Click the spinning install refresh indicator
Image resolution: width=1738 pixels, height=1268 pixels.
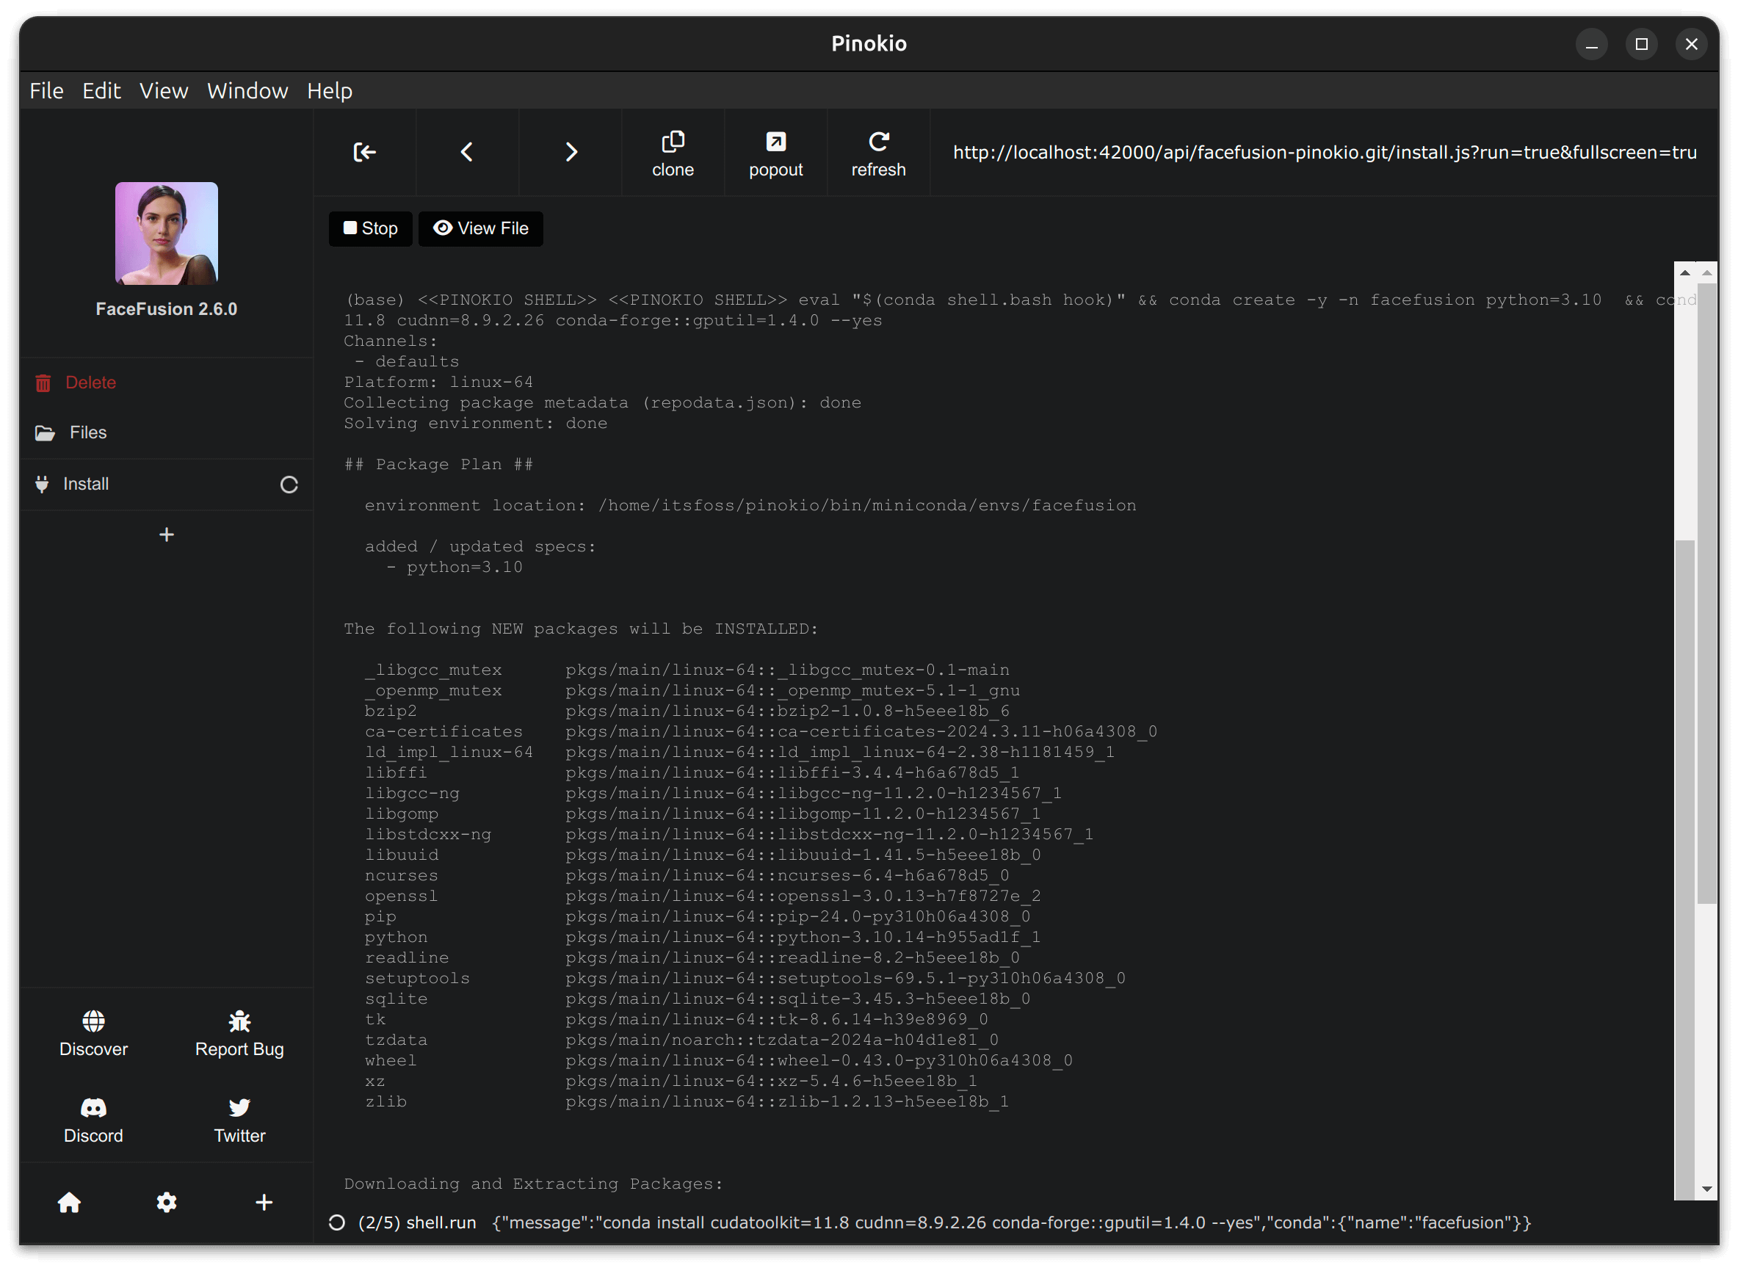coord(287,482)
